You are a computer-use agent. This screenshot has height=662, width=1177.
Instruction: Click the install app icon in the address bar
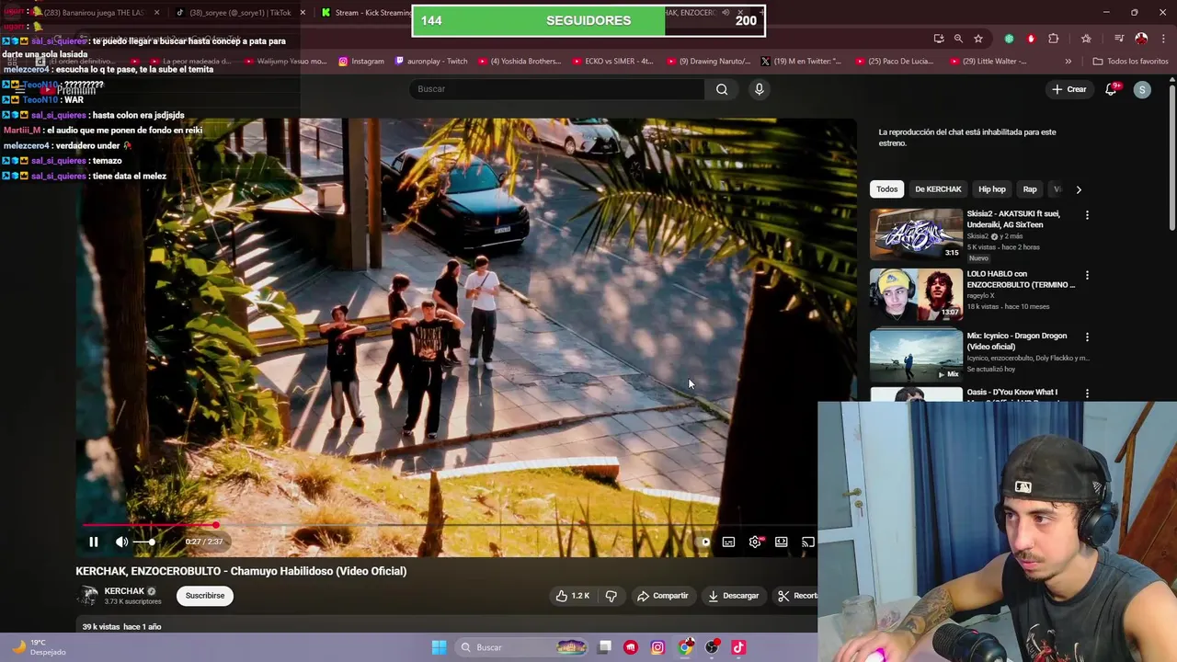coord(938,39)
